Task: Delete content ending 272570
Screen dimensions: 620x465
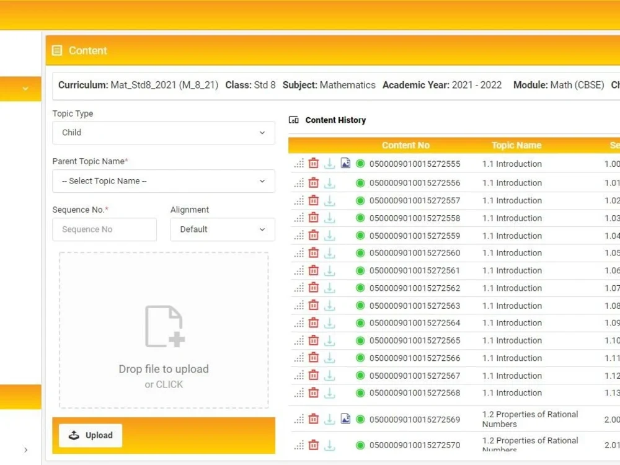Action: [314, 445]
